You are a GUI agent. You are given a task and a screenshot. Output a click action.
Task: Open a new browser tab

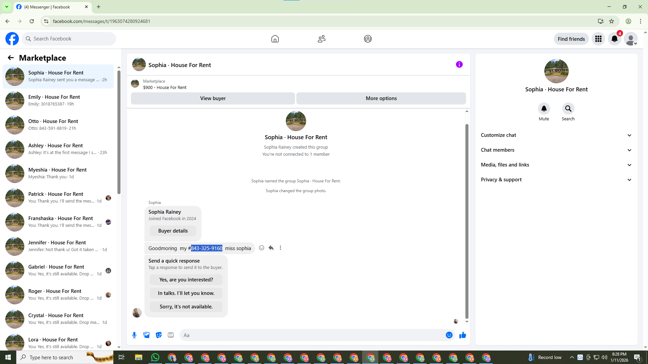pyautogui.click(x=99, y=7)
